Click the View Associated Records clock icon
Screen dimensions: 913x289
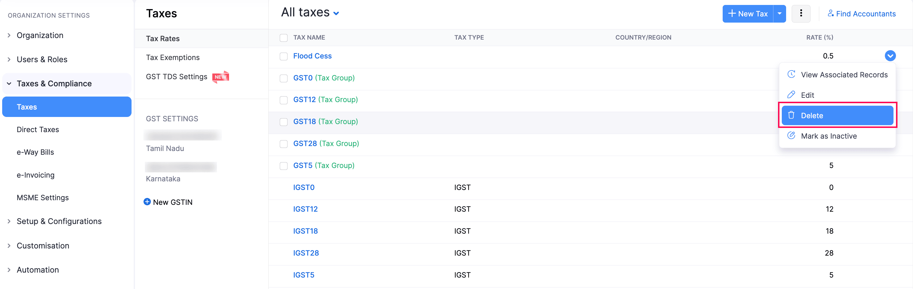(x=791, y=75)
